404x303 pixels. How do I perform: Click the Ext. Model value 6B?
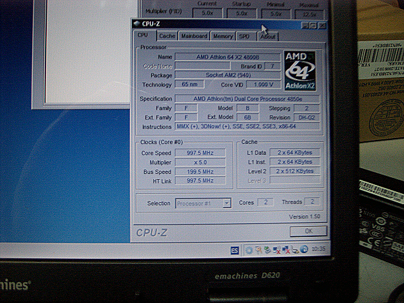pyautogui.click(x=248, y=117)
